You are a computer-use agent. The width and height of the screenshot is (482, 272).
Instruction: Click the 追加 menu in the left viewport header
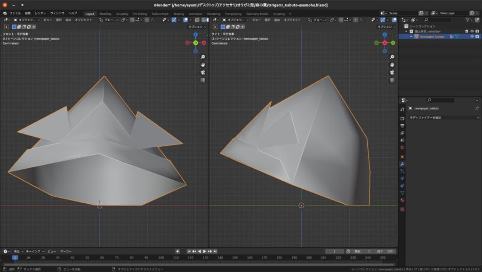(68, 20)
